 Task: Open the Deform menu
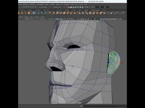click(58, 4)
